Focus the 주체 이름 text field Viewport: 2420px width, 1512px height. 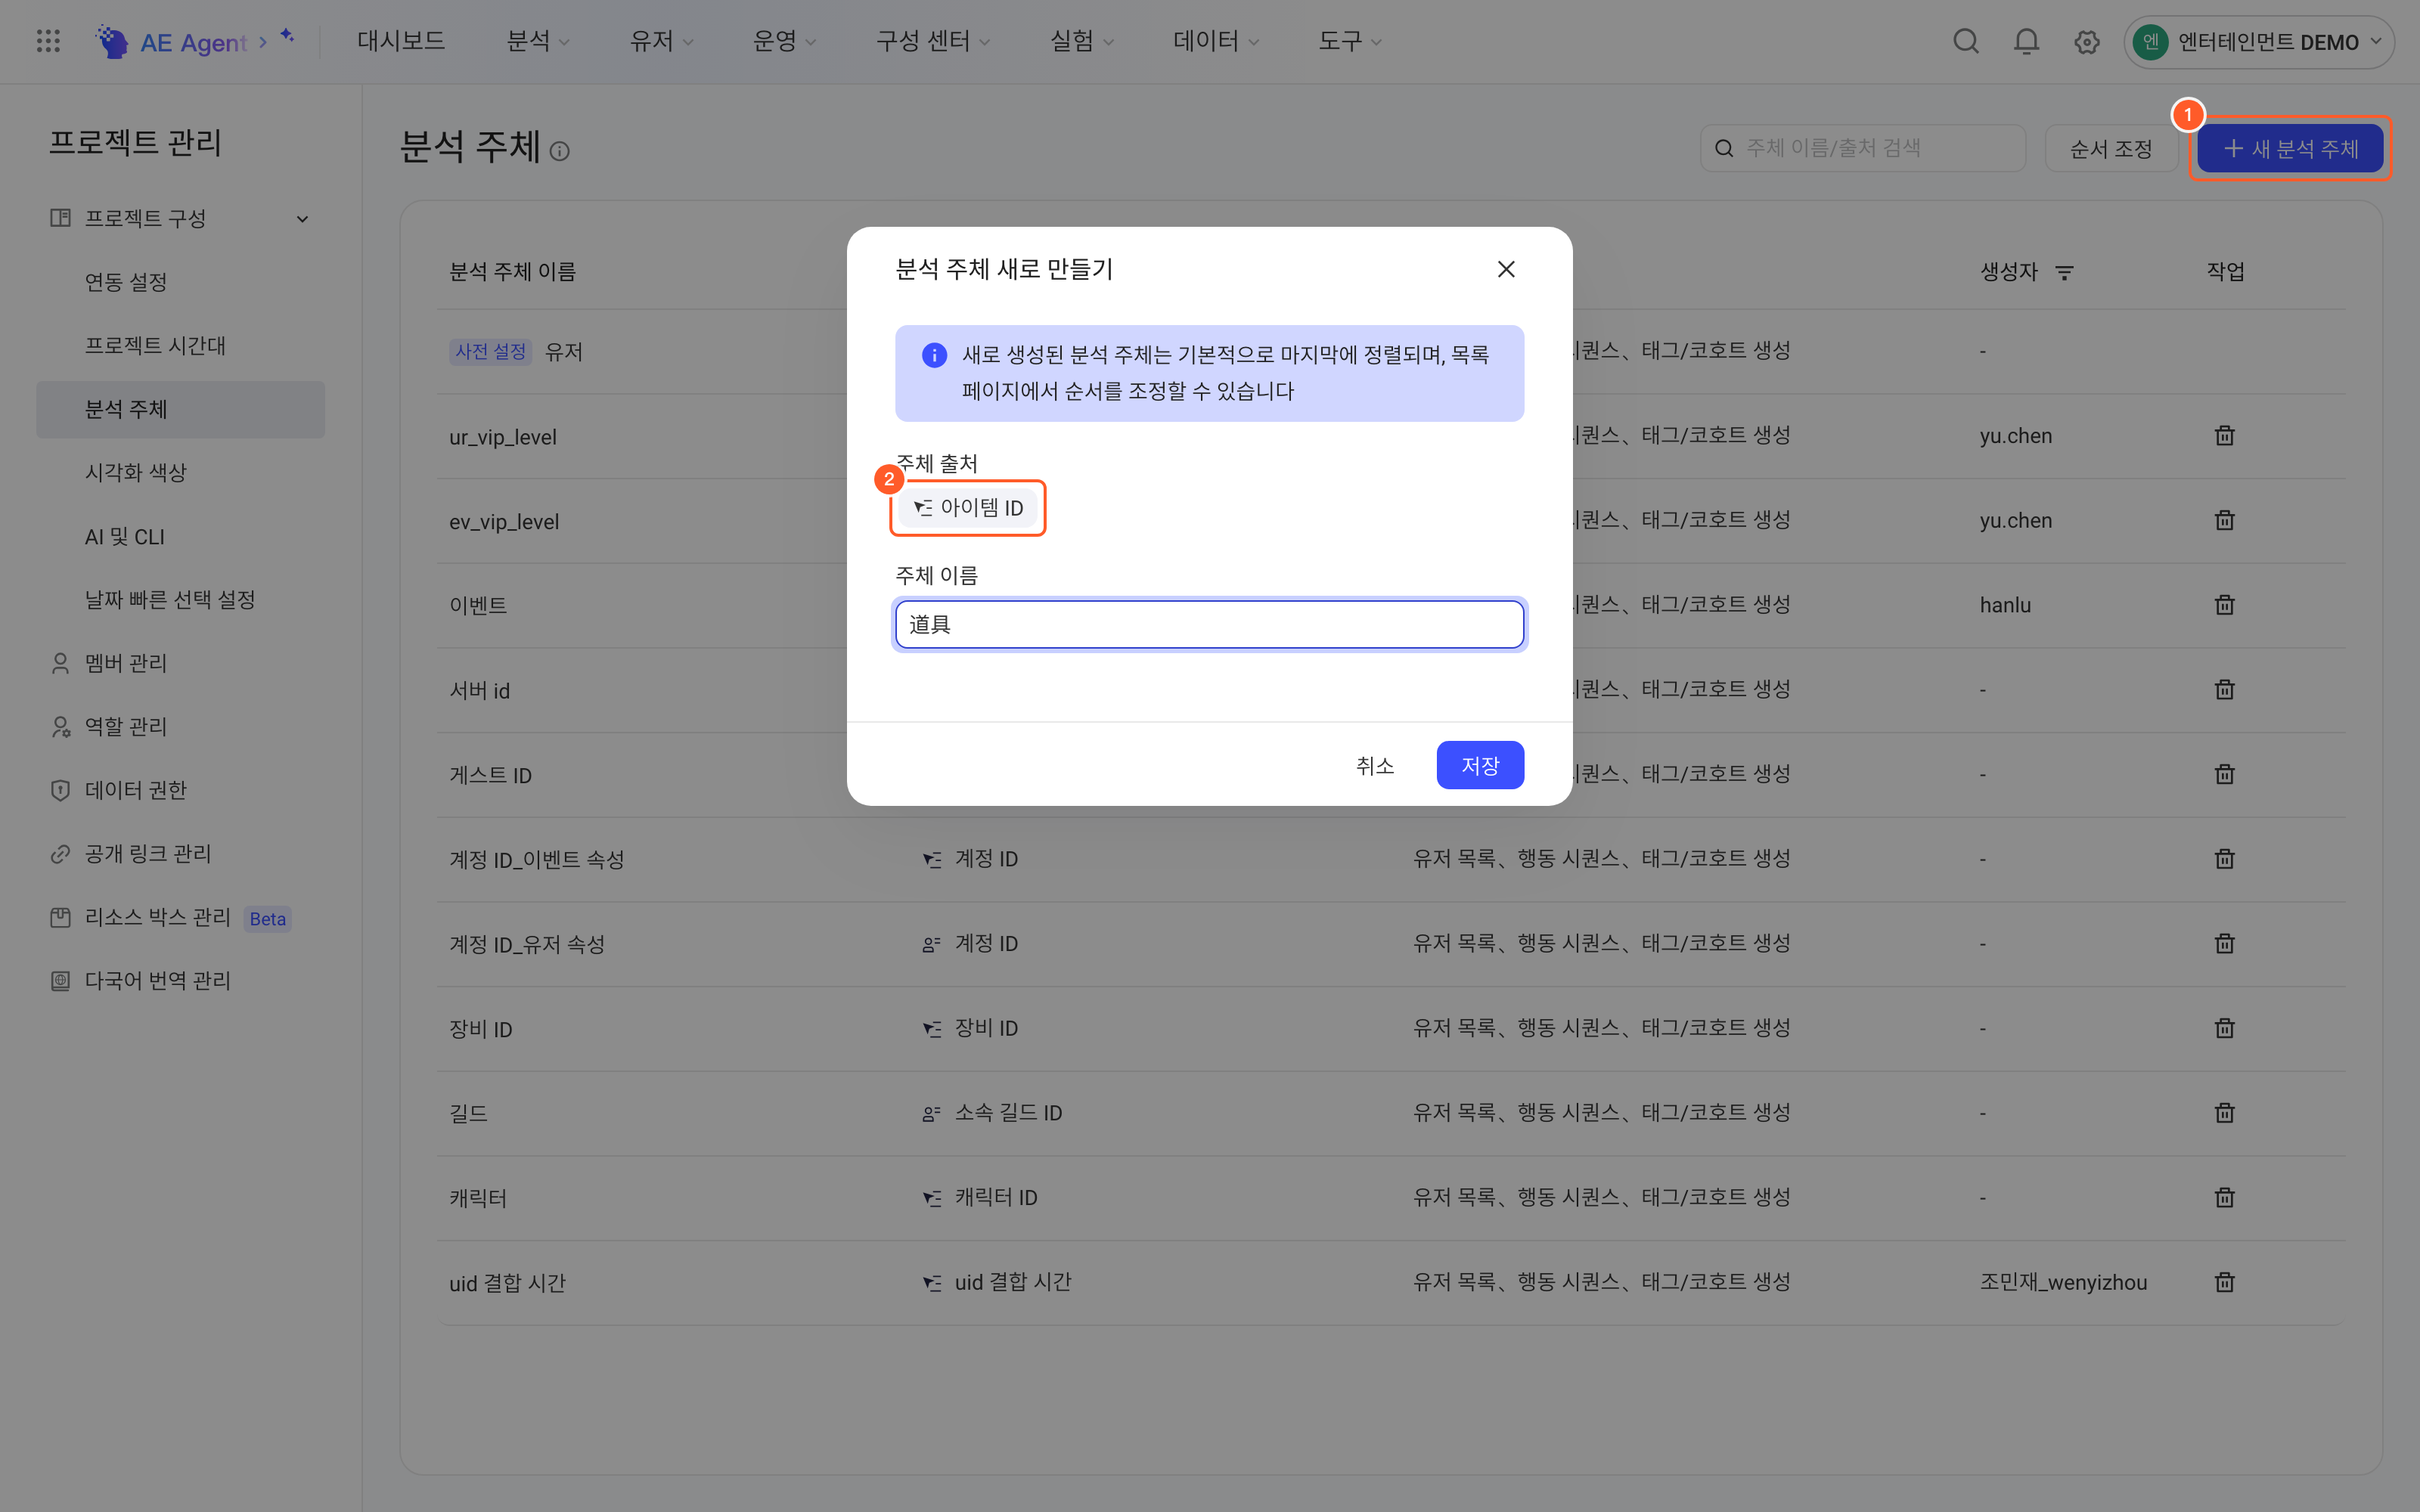pos(1209,624)
